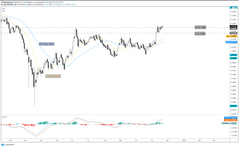Click 'Apr' on the time axis

[41, 140]
